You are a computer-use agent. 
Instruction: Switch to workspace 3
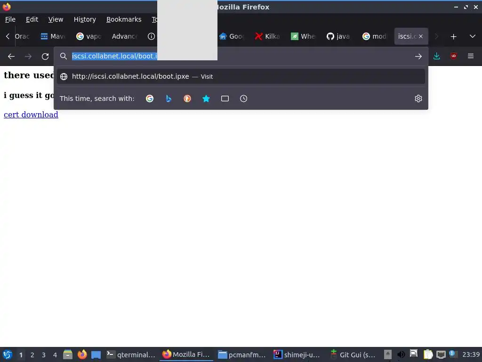(x=44, y=355)
